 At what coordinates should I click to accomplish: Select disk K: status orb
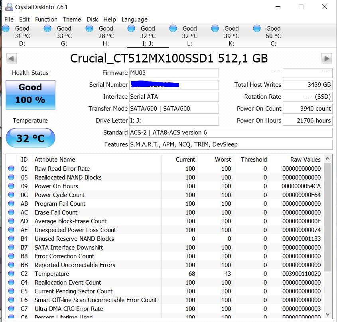pos(215,28)
